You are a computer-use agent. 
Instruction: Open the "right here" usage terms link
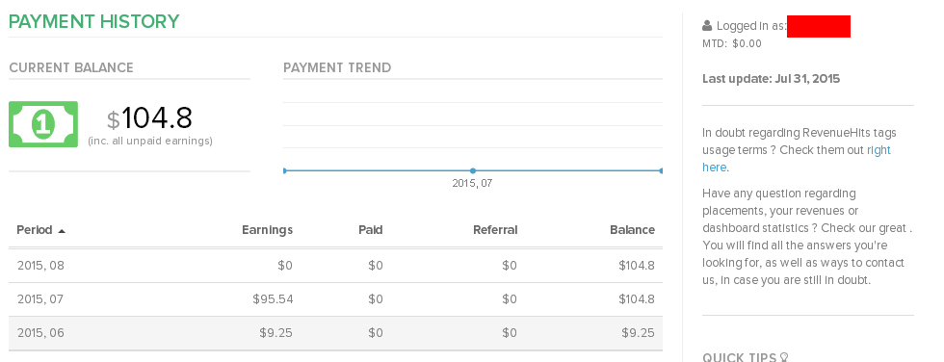pos(797,159)
